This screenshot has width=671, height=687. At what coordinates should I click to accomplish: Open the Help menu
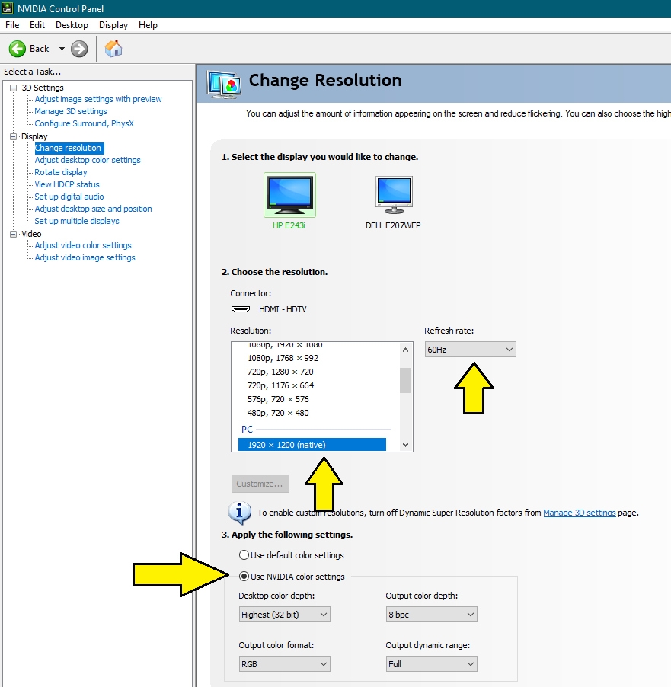click(x=148, y=25)
